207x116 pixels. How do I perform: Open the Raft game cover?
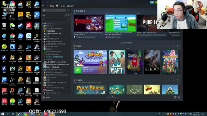tap(117, 62)
